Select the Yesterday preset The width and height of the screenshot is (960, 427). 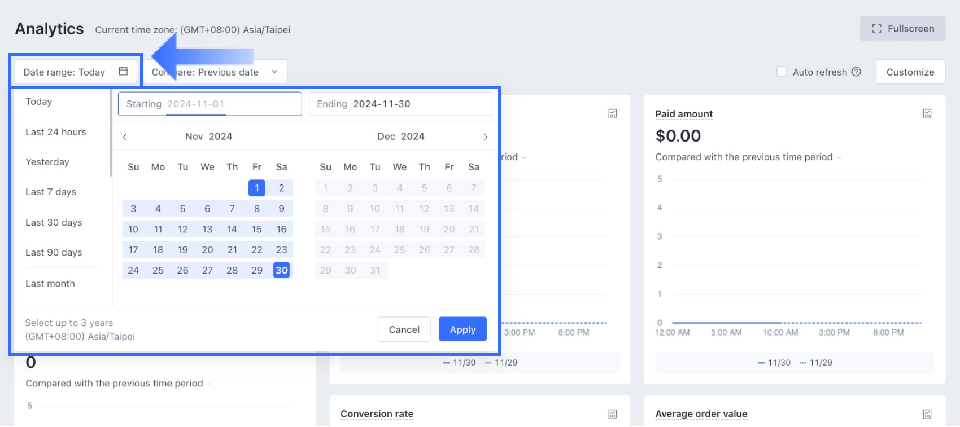[47, 162]
